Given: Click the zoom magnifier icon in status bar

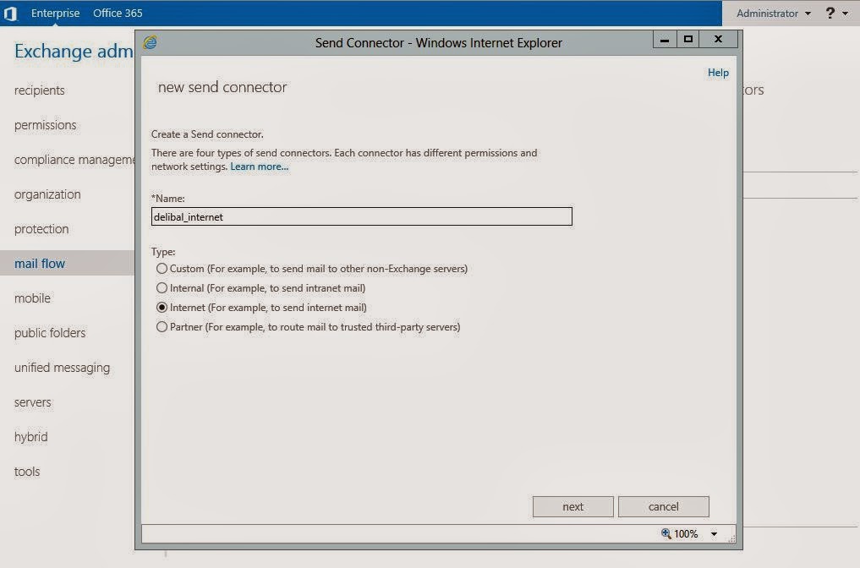Looking at the screenshot, I should pos(666,533).
